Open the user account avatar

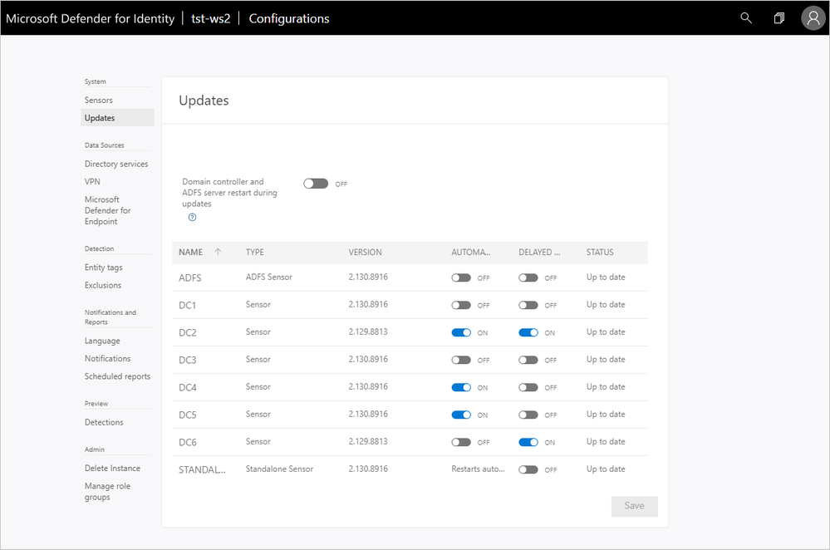[x=813, y=18]
